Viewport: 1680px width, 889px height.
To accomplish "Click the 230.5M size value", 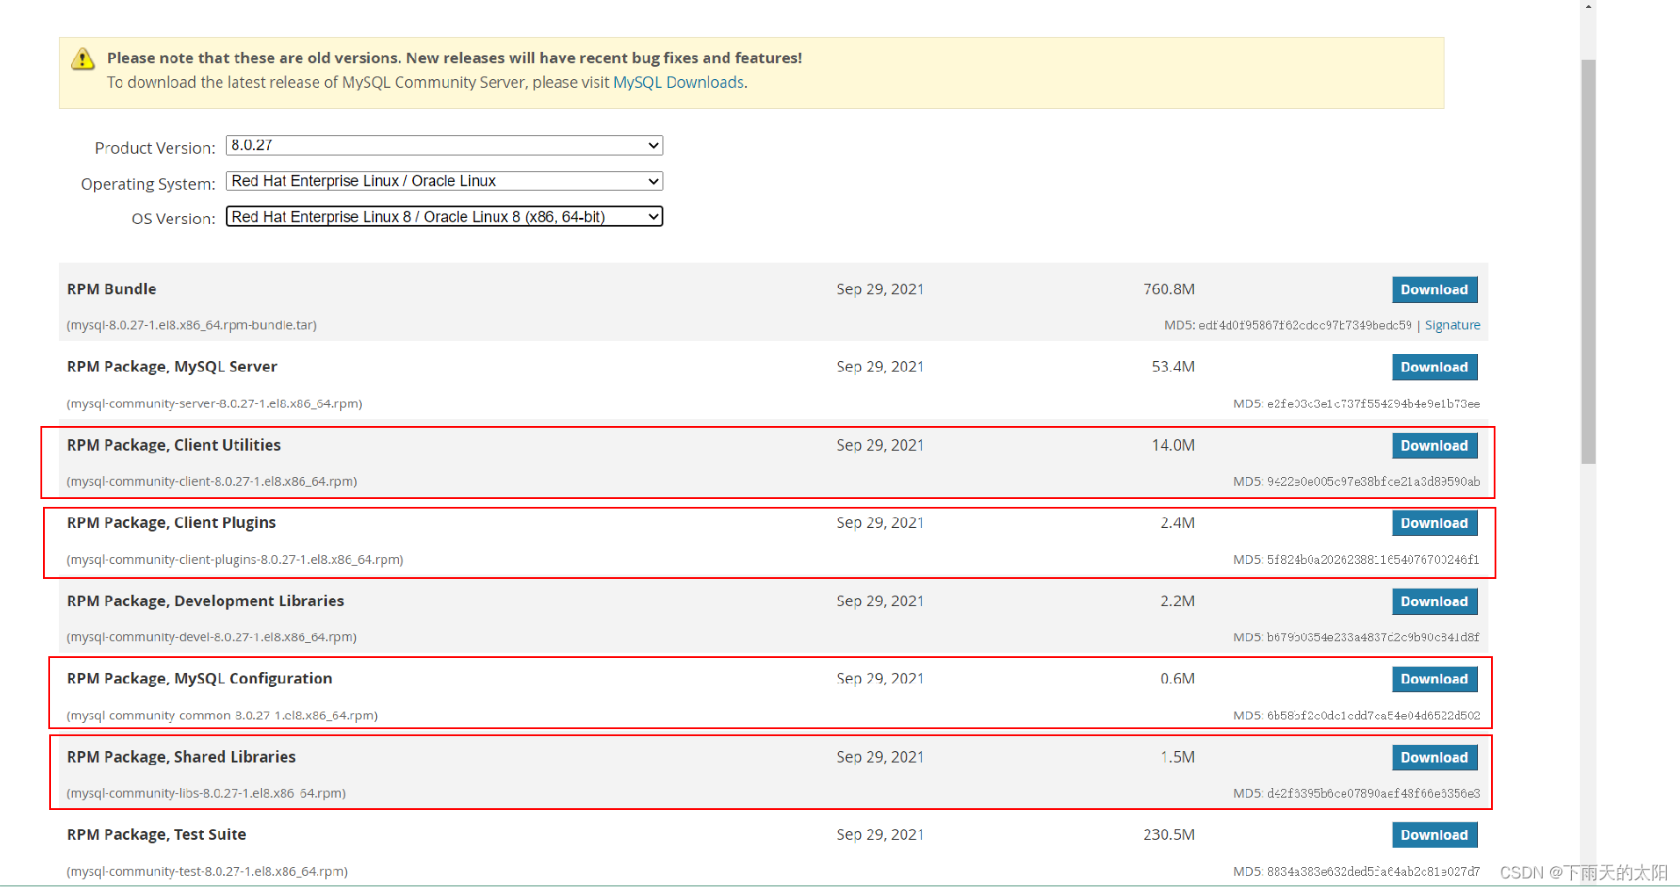I will 1169,835.
